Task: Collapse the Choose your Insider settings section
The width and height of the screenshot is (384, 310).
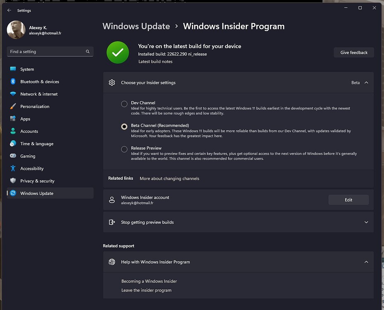Action: (x=365, y=83)
